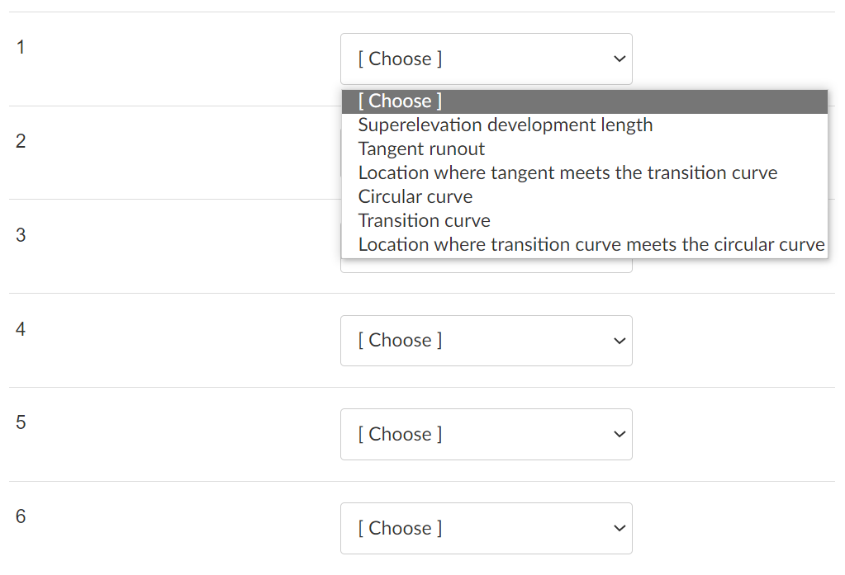Click the row number 3 label
The width and height of the screenshot is (845, 575).
pos(21,235)
